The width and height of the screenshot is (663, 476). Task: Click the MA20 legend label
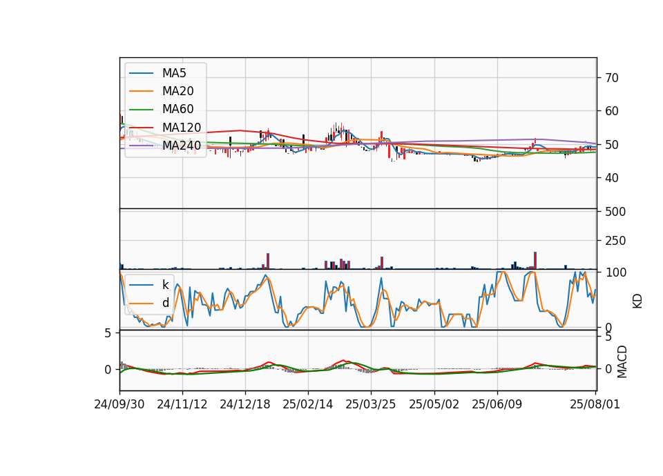(177, 91)
